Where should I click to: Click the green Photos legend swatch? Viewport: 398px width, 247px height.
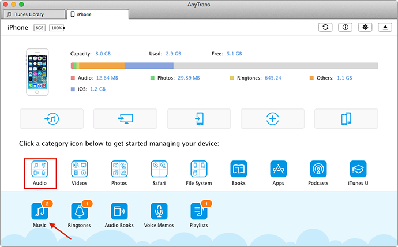tap(152, 78)
